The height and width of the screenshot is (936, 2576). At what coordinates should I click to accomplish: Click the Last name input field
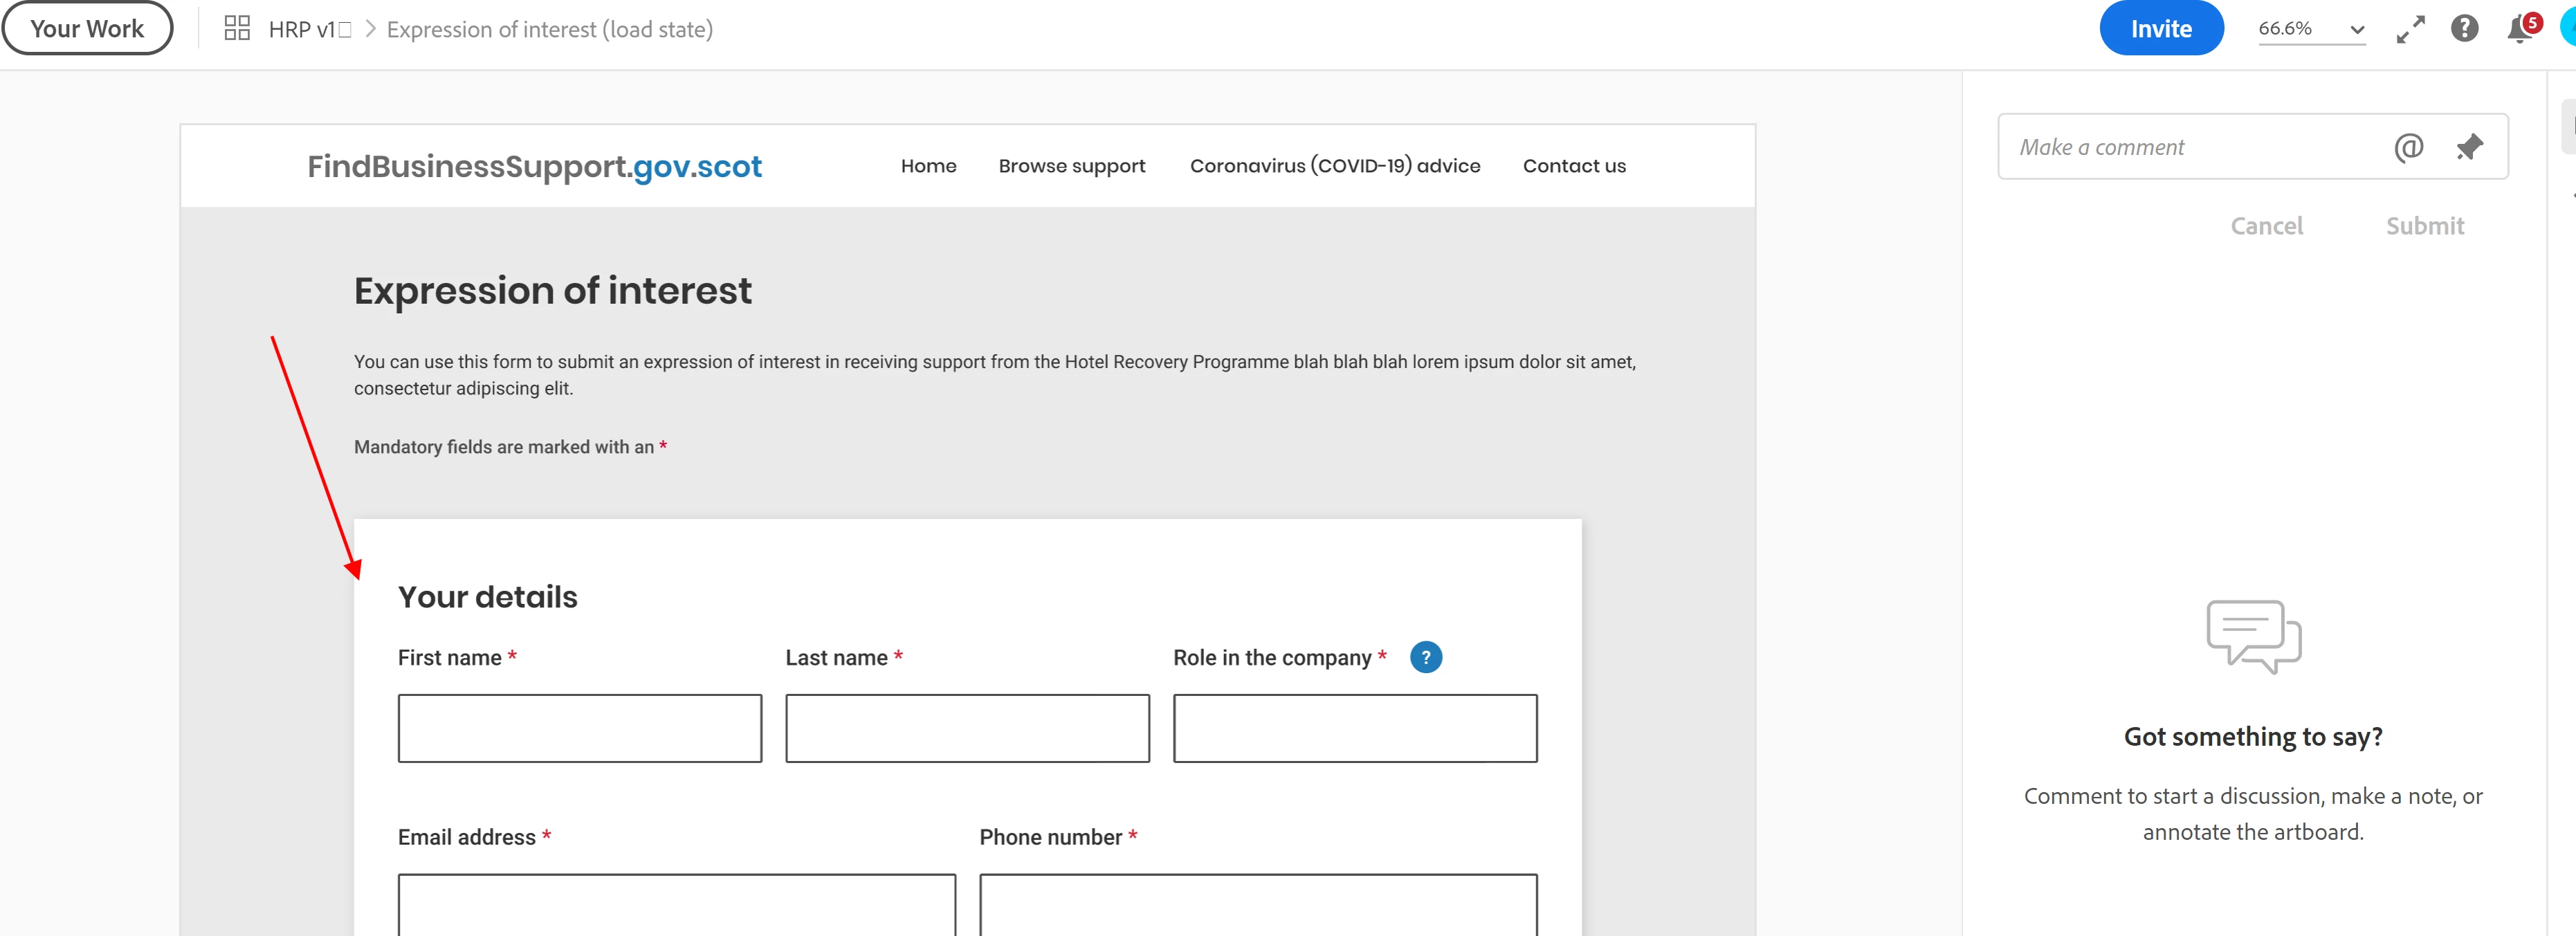pos(966,728)
